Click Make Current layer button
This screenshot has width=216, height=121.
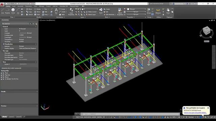pos(91,12)
